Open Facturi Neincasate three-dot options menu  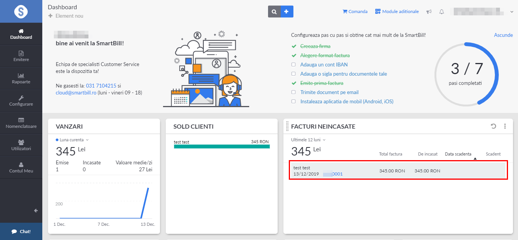pos(505,126)
